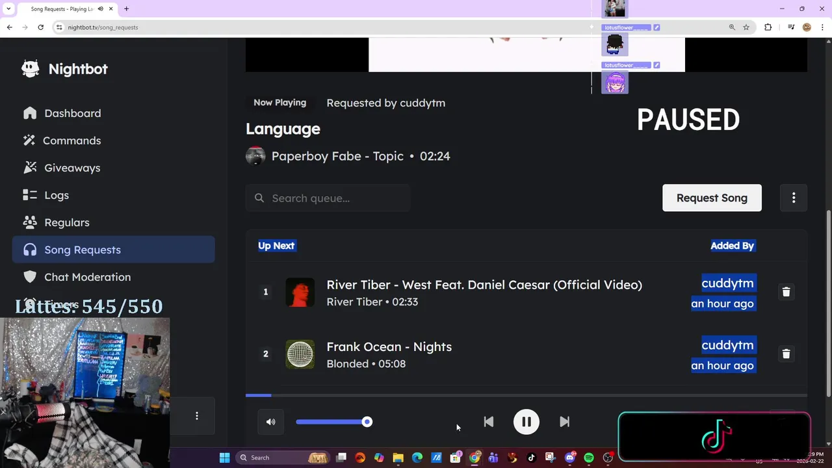Viewport: 832px width, 468px height.
Task: Open browser media controls icon
Action: 791,27
